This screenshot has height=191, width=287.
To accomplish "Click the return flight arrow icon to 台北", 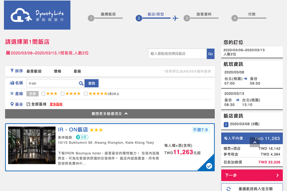I will pyautogui.click(x=237, y=100).
